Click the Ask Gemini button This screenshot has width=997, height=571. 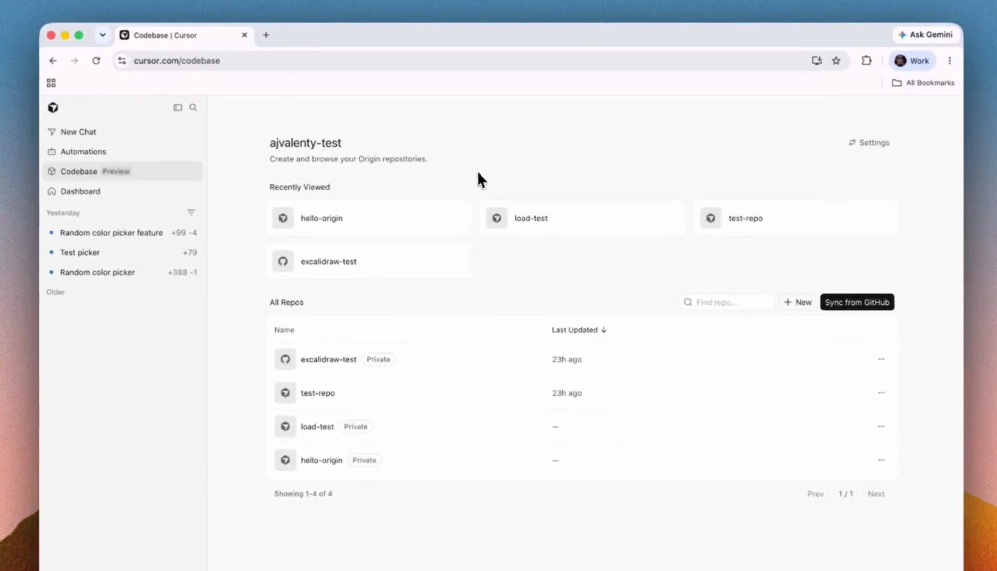tap(925, 35)
